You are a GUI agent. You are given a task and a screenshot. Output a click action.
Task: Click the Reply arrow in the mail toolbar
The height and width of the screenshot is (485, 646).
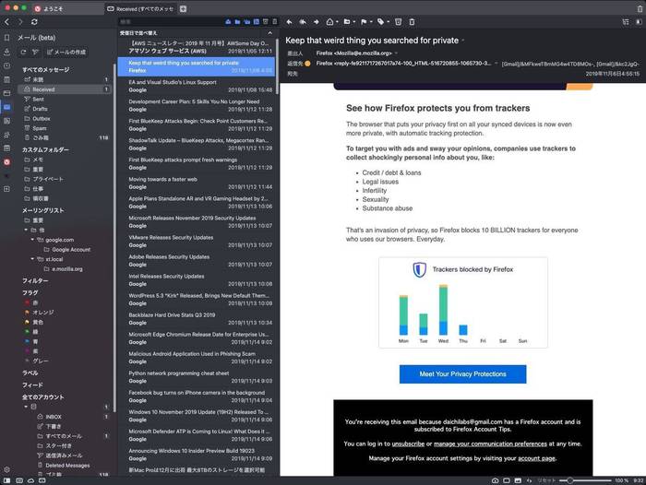tap(289, 22)
